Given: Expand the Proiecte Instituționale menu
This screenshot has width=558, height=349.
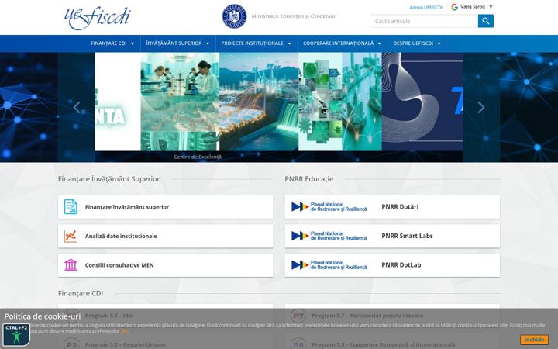Looking at the screenshot, I should coord(257,43).
